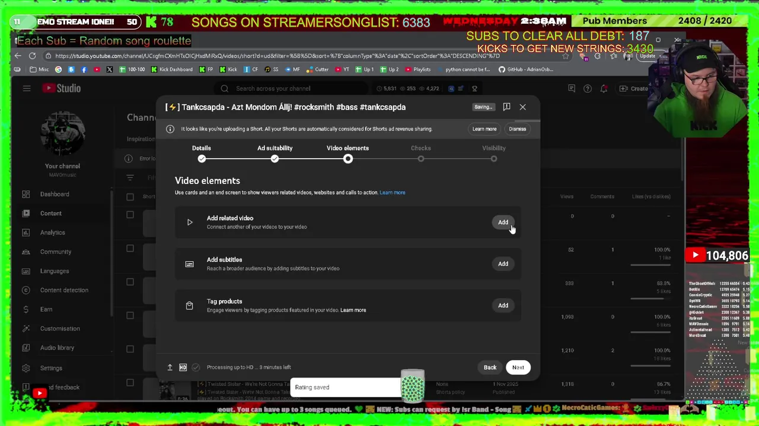Tick the checkbox of the 1,210-views row
759x426 pixels.
pos(130,349)
